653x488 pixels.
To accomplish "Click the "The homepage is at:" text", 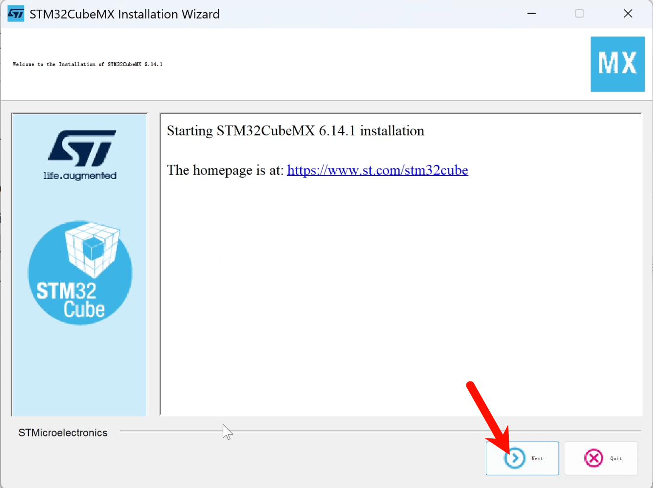I will click(x=225, y=170).
